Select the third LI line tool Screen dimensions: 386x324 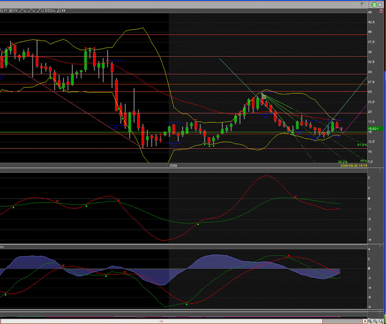(41, 11)
